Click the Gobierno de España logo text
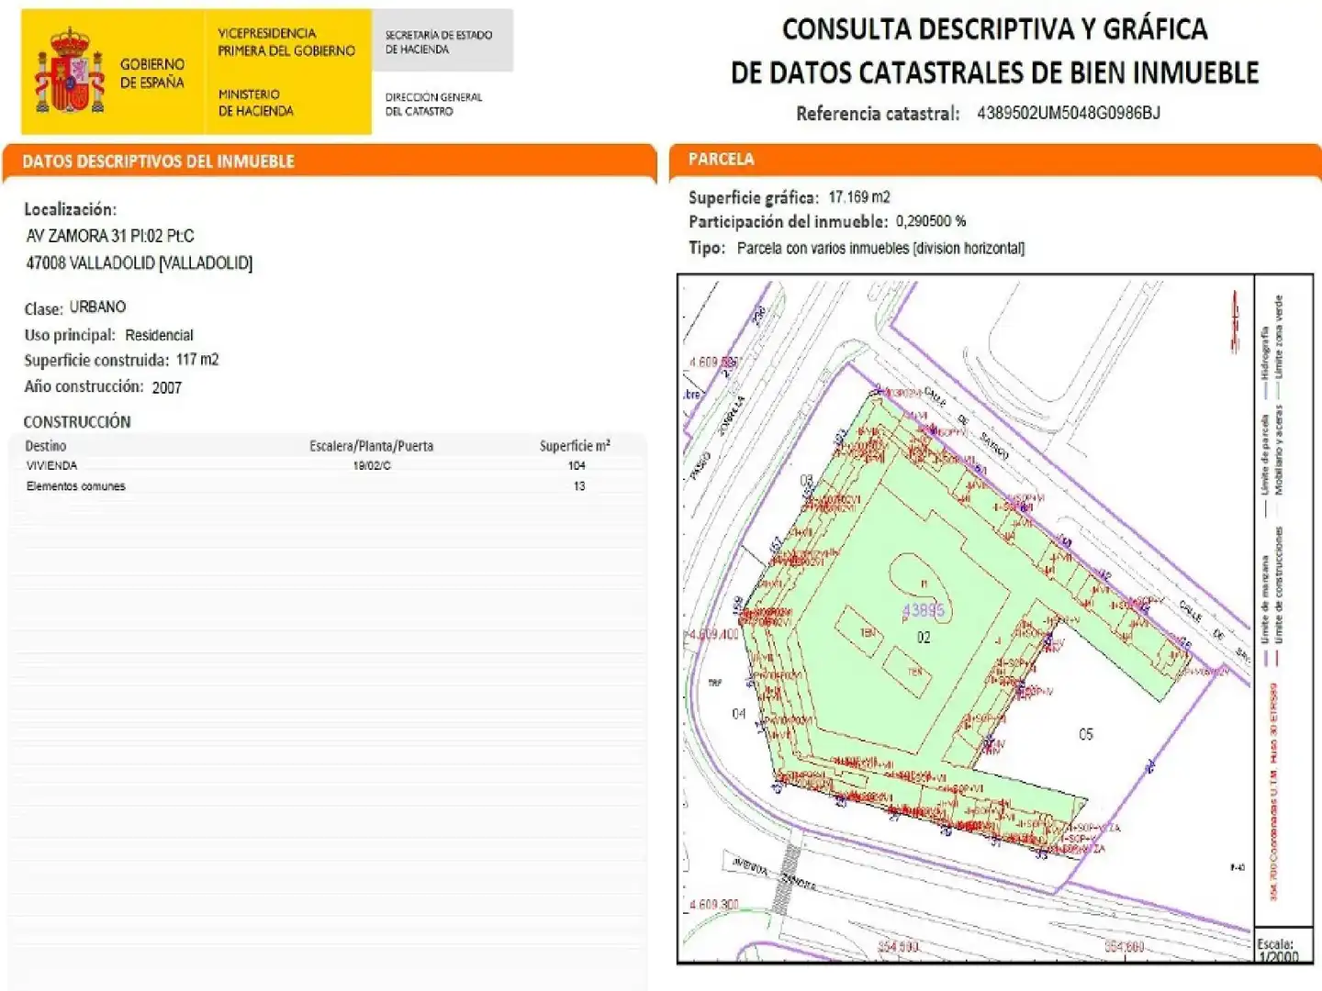 point(151,72)
